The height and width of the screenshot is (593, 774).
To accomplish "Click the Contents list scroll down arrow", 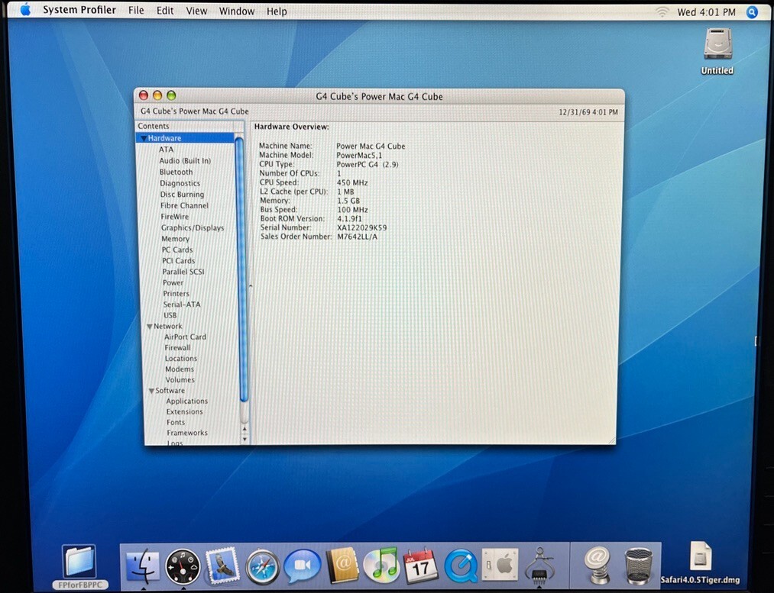I will click(245, 439).
